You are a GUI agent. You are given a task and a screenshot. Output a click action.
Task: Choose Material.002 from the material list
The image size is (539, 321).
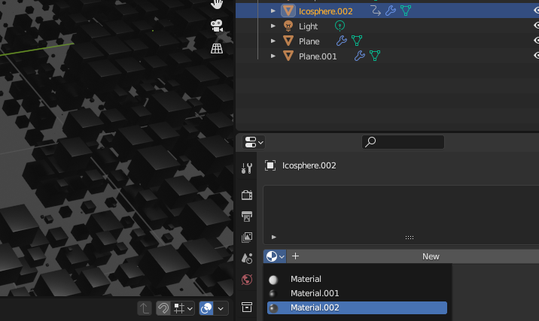click(x=357, y=307)
